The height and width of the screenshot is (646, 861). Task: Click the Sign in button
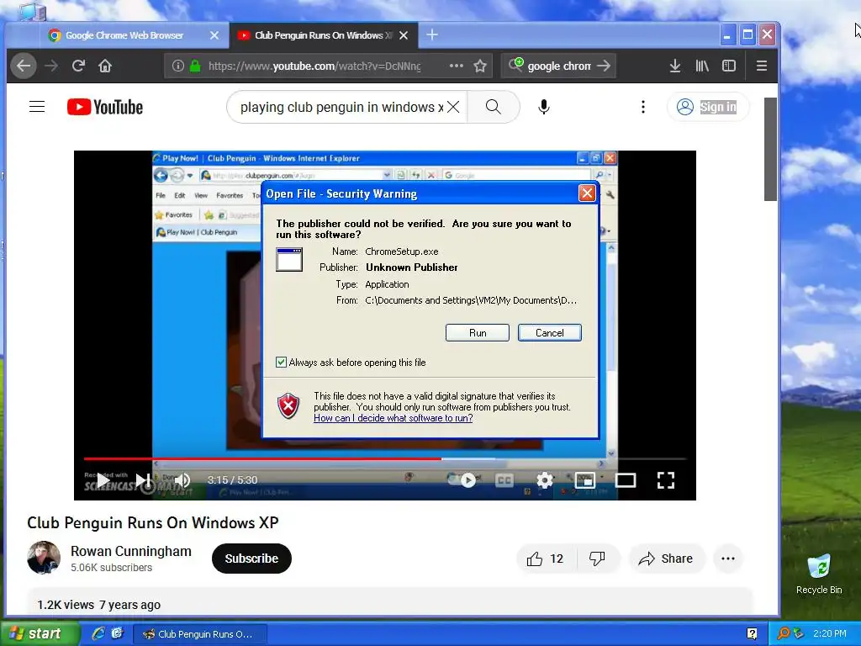point(708,107)
